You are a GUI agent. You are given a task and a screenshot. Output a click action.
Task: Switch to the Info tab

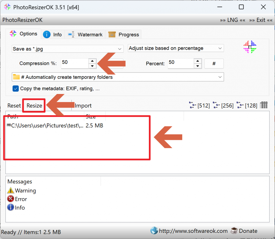[x=53, y=35]
